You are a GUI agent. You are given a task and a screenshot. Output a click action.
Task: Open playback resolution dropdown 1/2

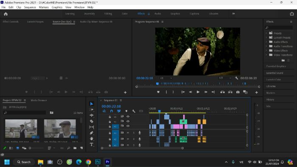[x=225, y=78]
